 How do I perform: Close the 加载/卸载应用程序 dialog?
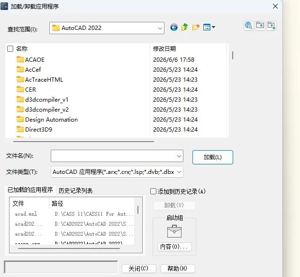click(275, 6)
